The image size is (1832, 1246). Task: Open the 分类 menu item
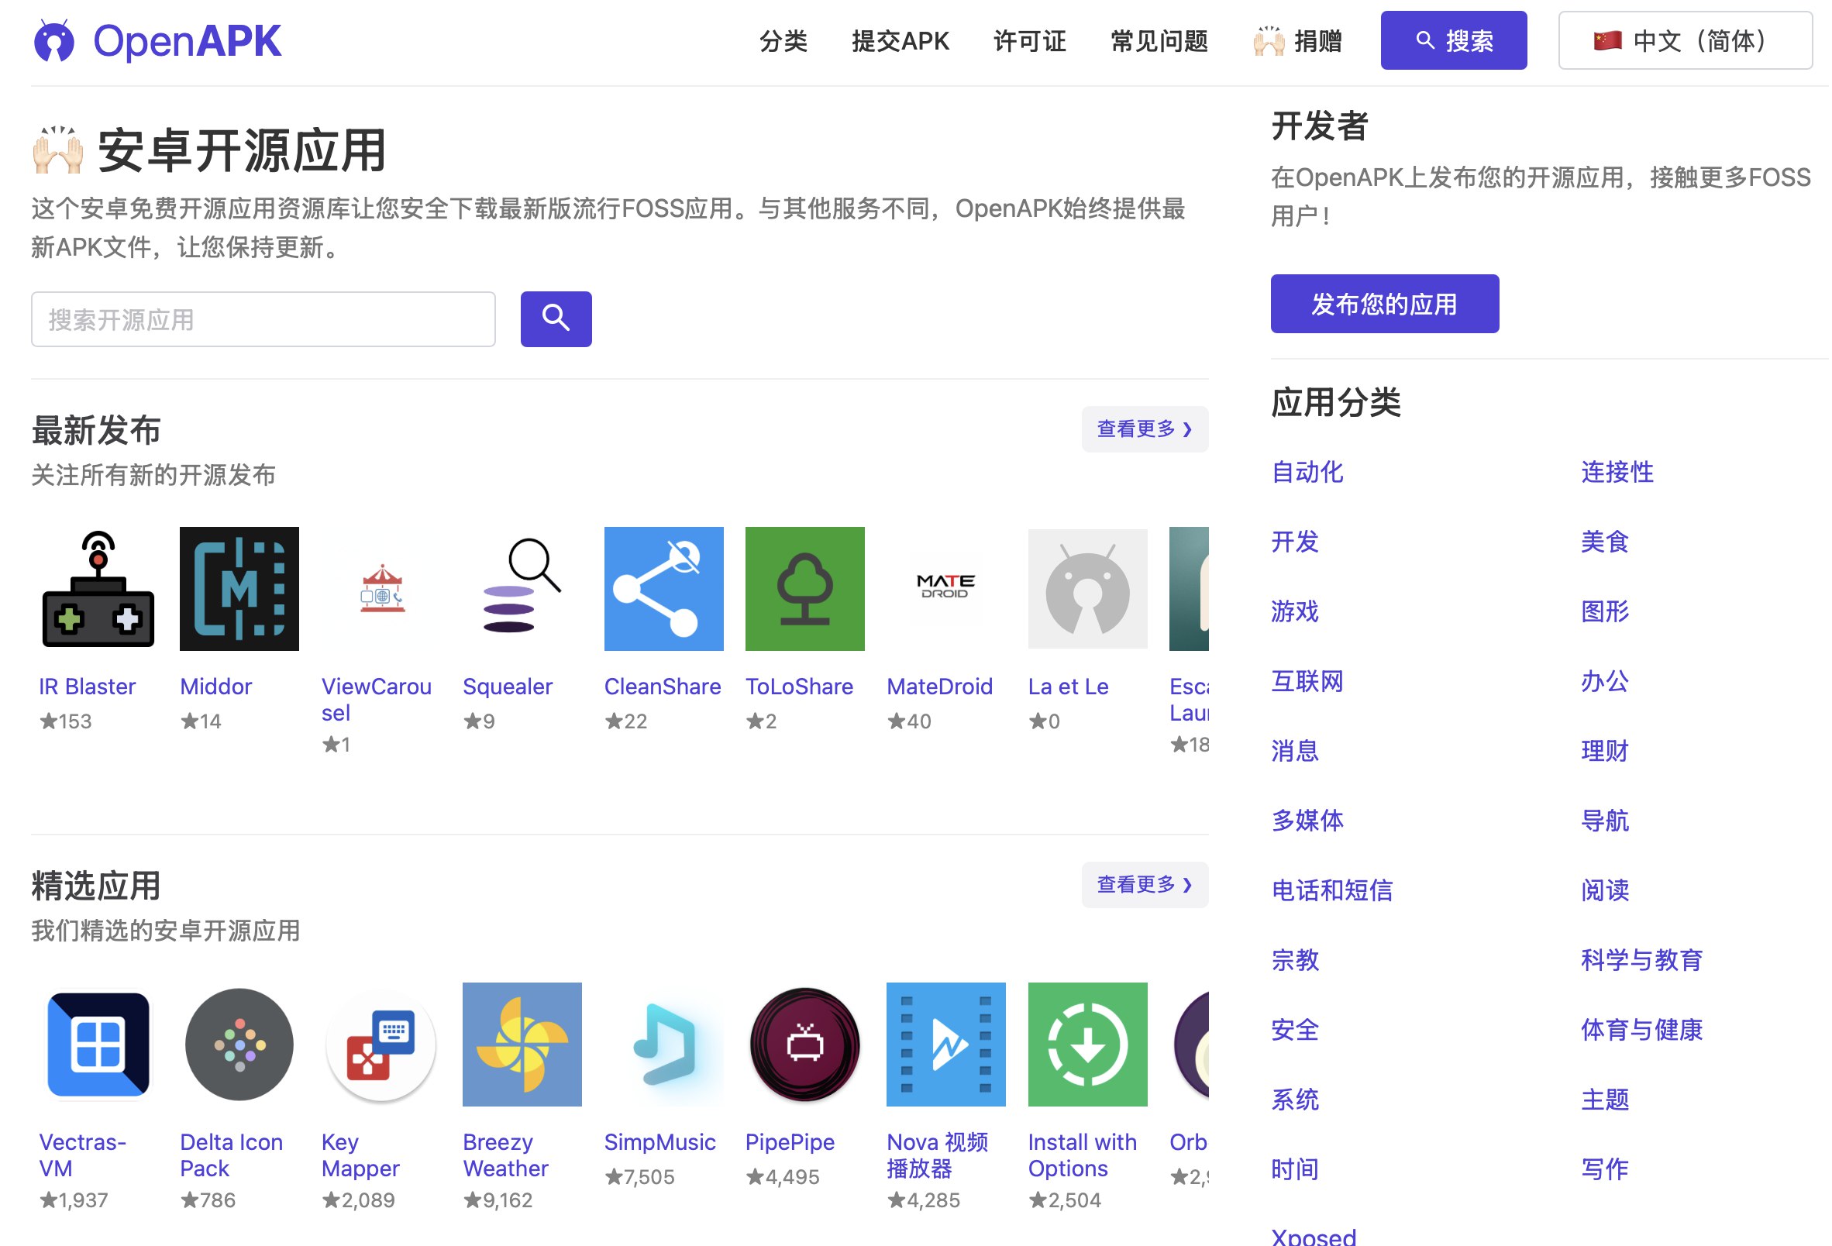pyautogui.click(x=784, y=41)
